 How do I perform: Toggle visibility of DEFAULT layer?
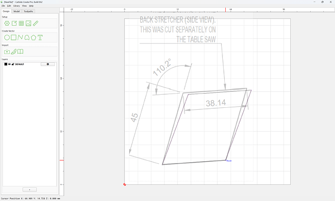[9, 64]
